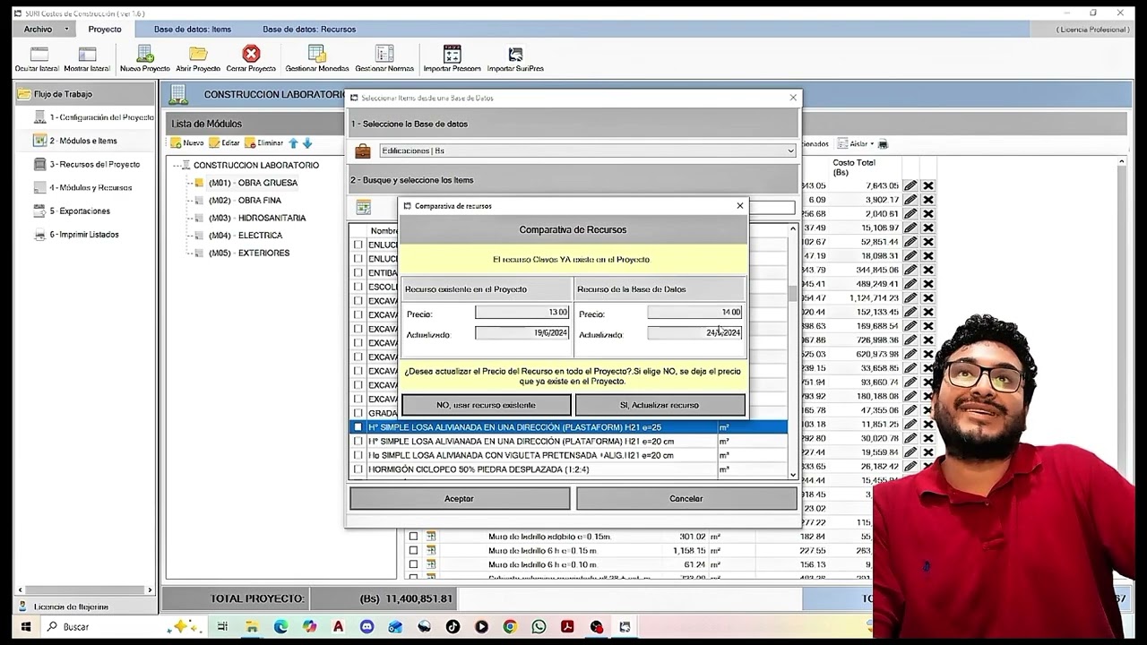1147x645 pixels.
Task: Click the Importar SuriPres icon
Action: click(x=515, y=55)
